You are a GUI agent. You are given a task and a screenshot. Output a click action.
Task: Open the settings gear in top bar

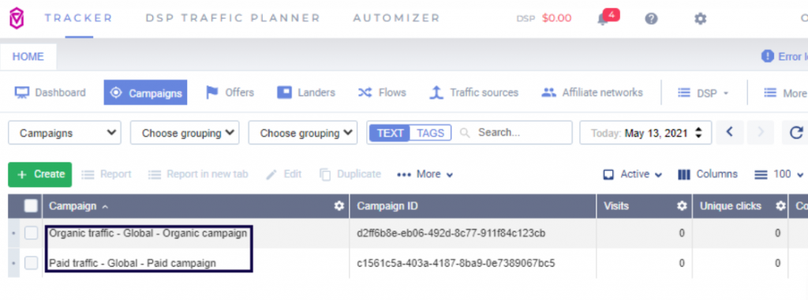700,19
